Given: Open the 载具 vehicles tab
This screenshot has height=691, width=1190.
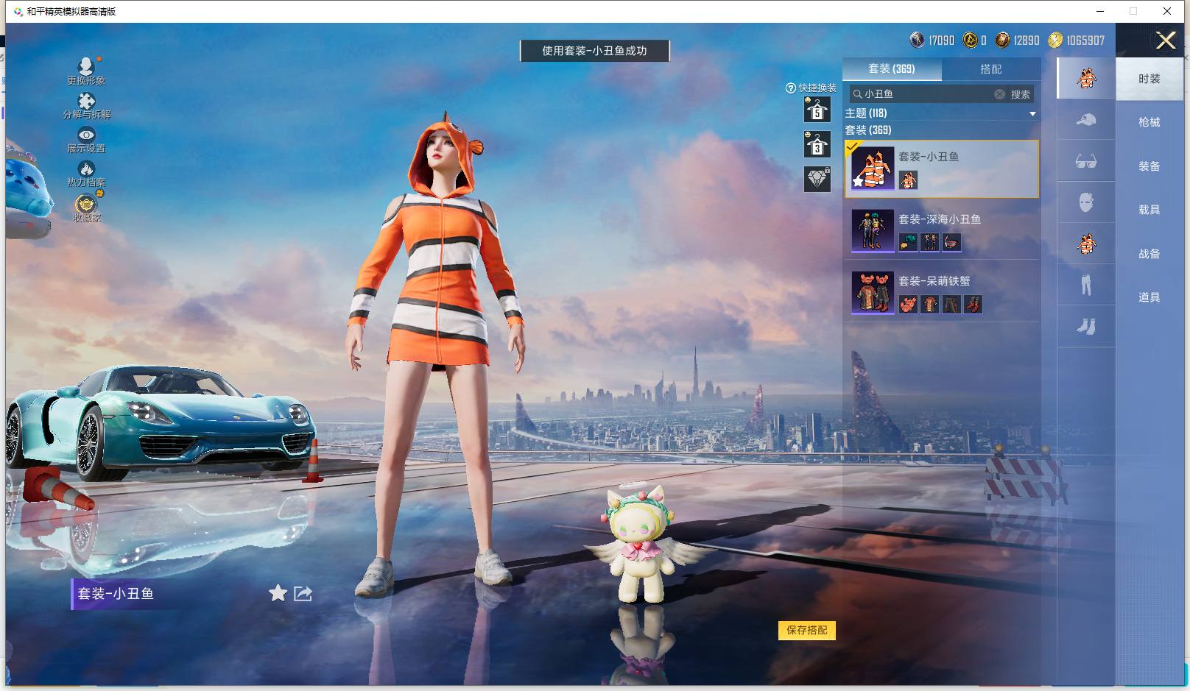Looking at the screenshot, I should click(1149, 210).
